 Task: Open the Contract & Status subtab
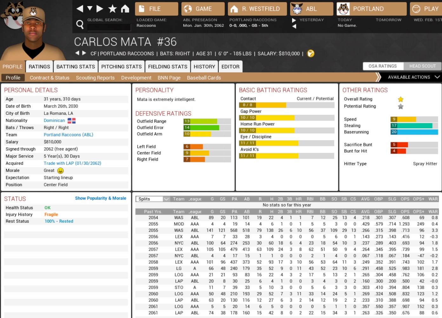click(x=49, y=78)
